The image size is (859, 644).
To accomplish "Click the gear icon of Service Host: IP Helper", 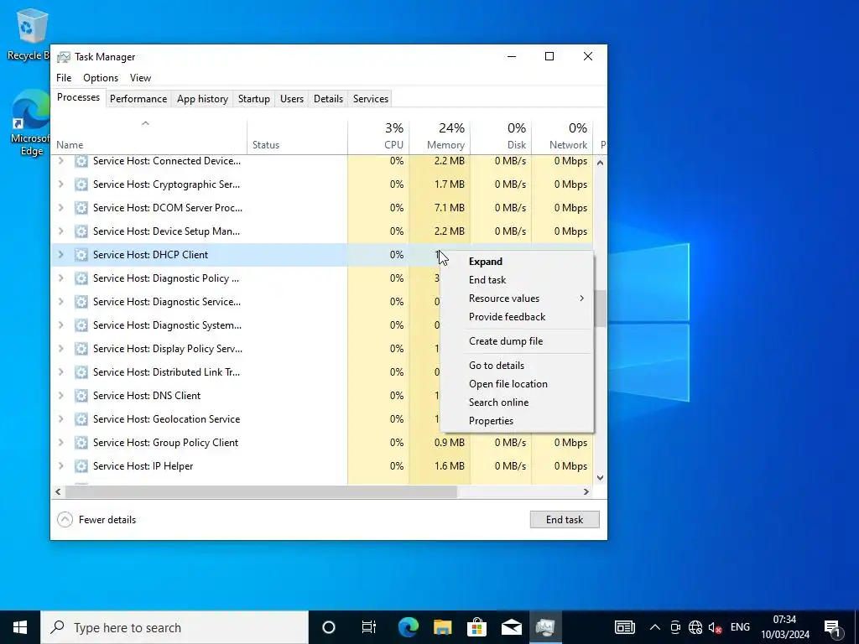I will 81,466.
